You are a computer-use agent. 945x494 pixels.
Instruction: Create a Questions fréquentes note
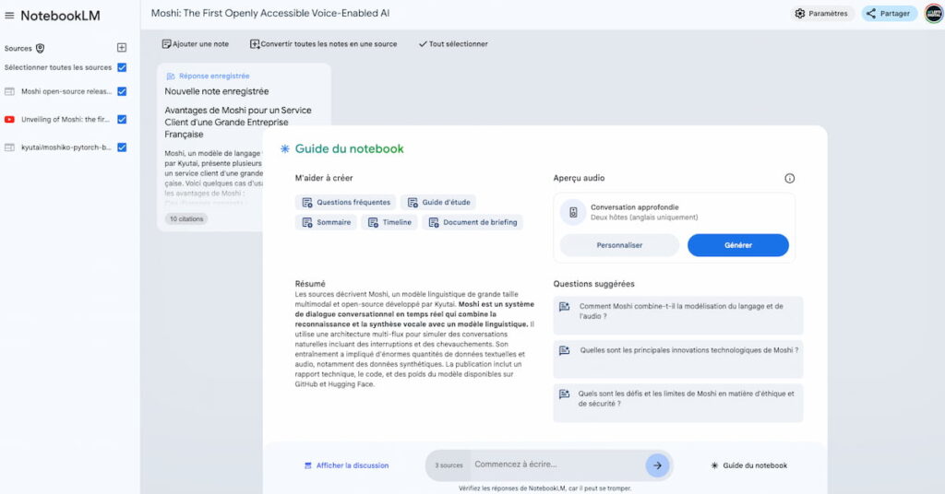(x=346, y=202)
